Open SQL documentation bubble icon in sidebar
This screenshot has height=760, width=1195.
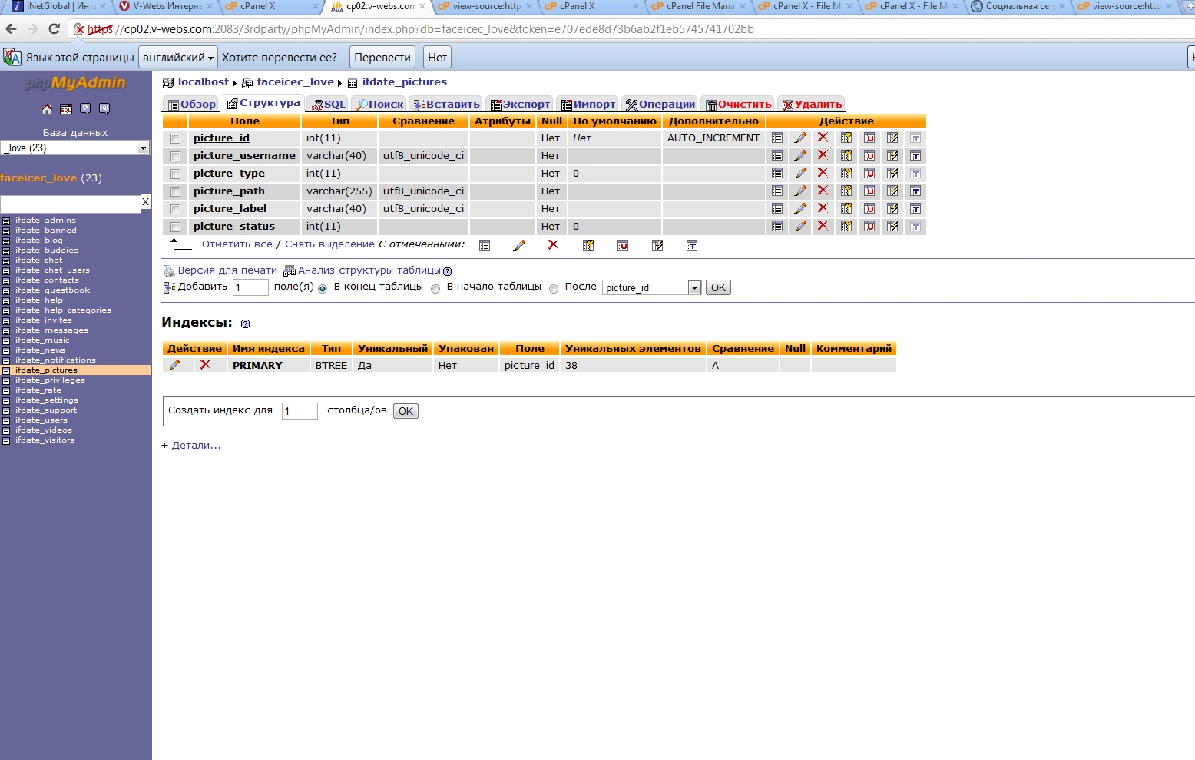(x=104, y=109)
